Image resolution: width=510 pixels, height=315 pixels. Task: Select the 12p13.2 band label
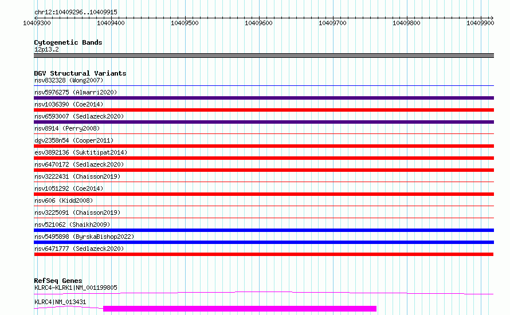tap(46, 49)
